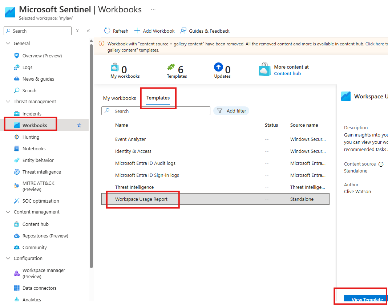The width and height of the screenshot is (388, 305).
Task: Select Microsoft Entra ID Audit logs template
Action: click(x=215, y=163)
